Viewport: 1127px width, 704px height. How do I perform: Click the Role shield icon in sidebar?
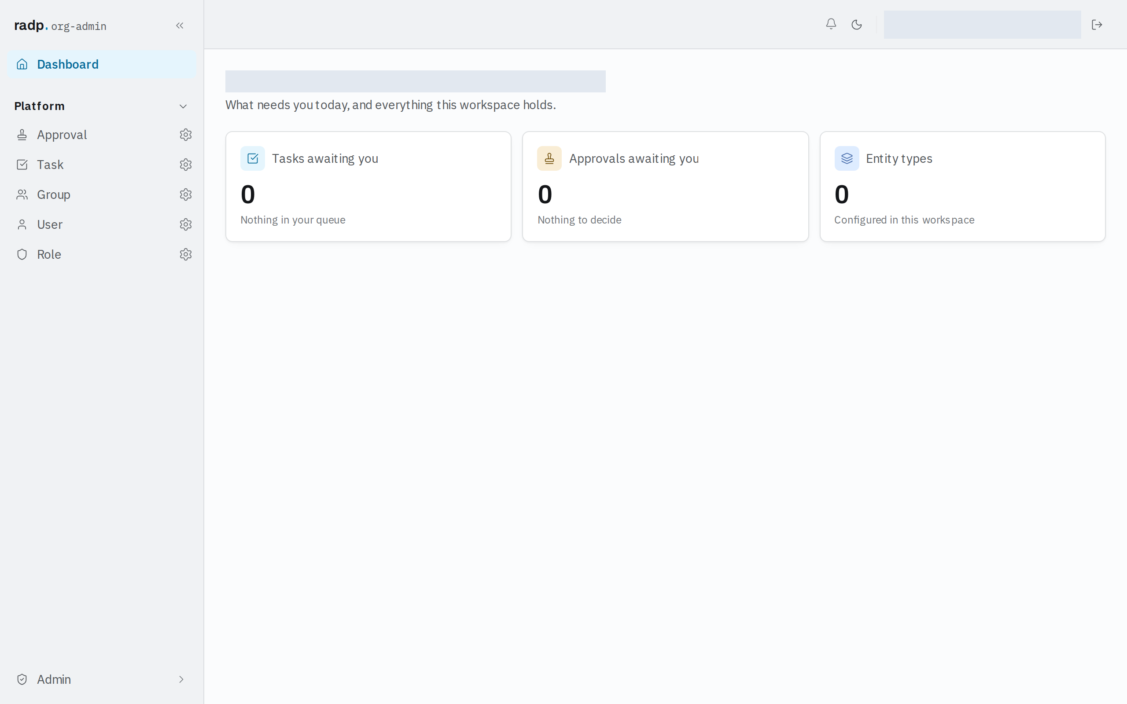coord(22,254)
